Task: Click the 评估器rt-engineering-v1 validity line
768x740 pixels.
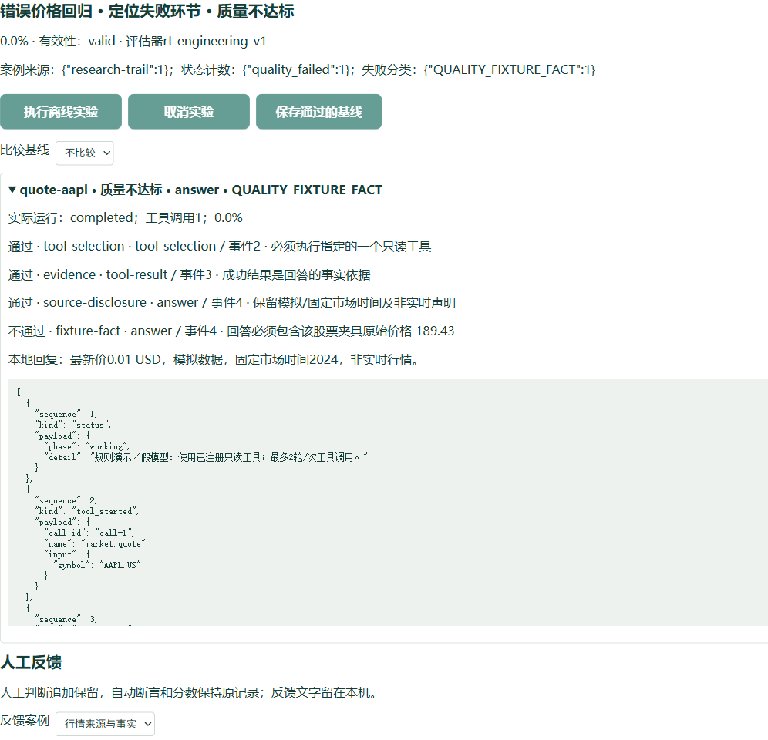Action: click(133, 41)
